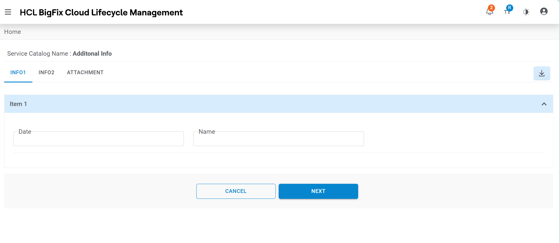Image resolution: width=560 pixels, height=243 pixels.
Task: Click the orange notification count badge
Action: coord(491,8)
